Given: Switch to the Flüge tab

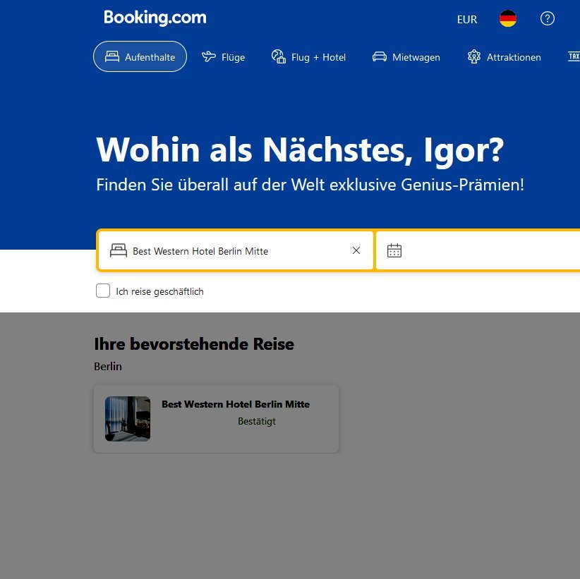Looking at the screenshot, I should point(223,57).
